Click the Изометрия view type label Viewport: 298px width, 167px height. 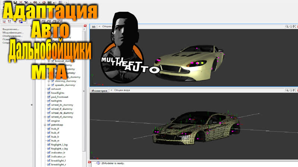click(99, 91)
